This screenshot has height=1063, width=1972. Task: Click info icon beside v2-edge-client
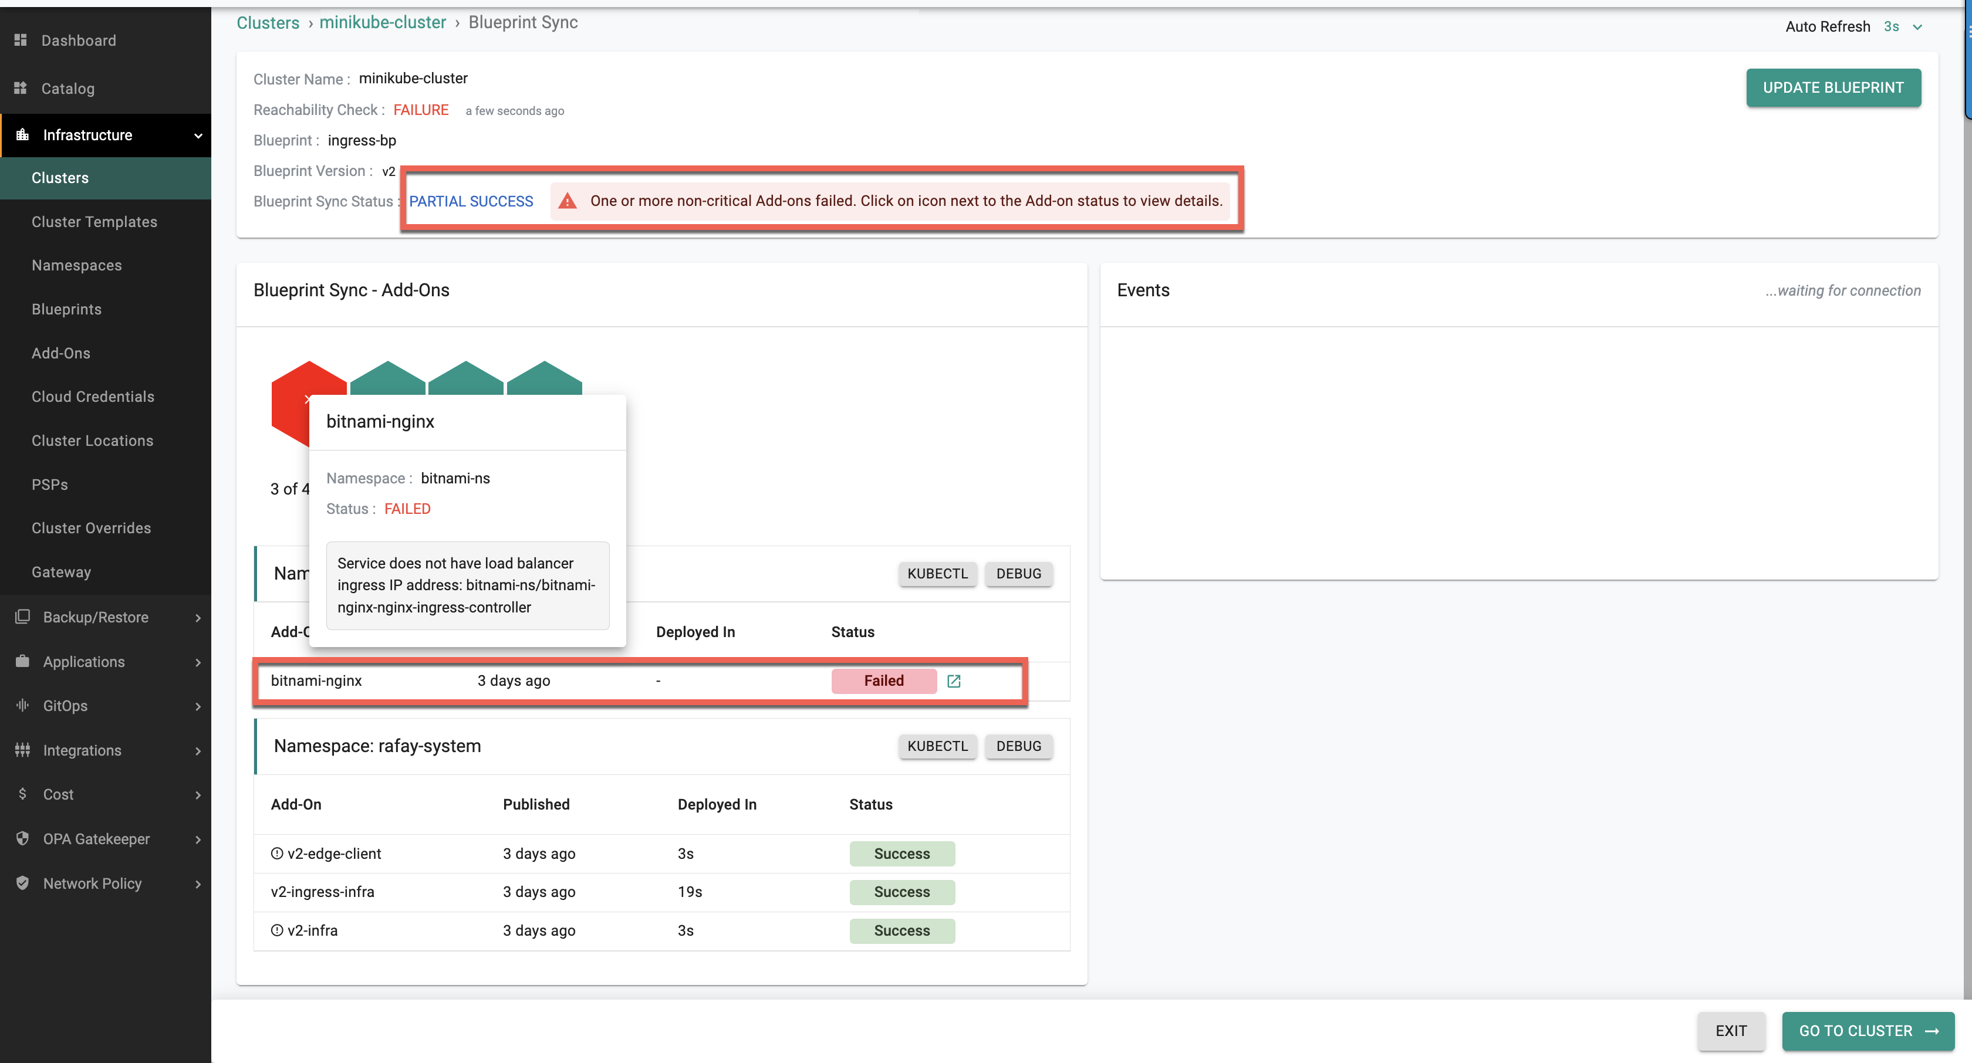click(x=277, y=854)
